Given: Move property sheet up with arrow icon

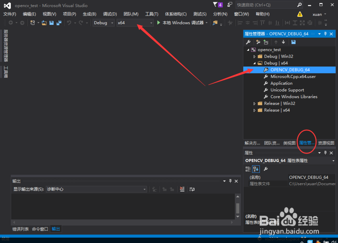Looking at the screenshot, I should click(x=276, y=42).
